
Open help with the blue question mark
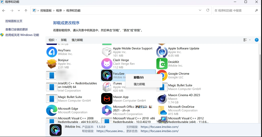257,40
